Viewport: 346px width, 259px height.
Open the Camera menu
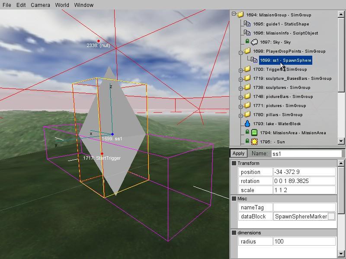(x=40, y=5)
